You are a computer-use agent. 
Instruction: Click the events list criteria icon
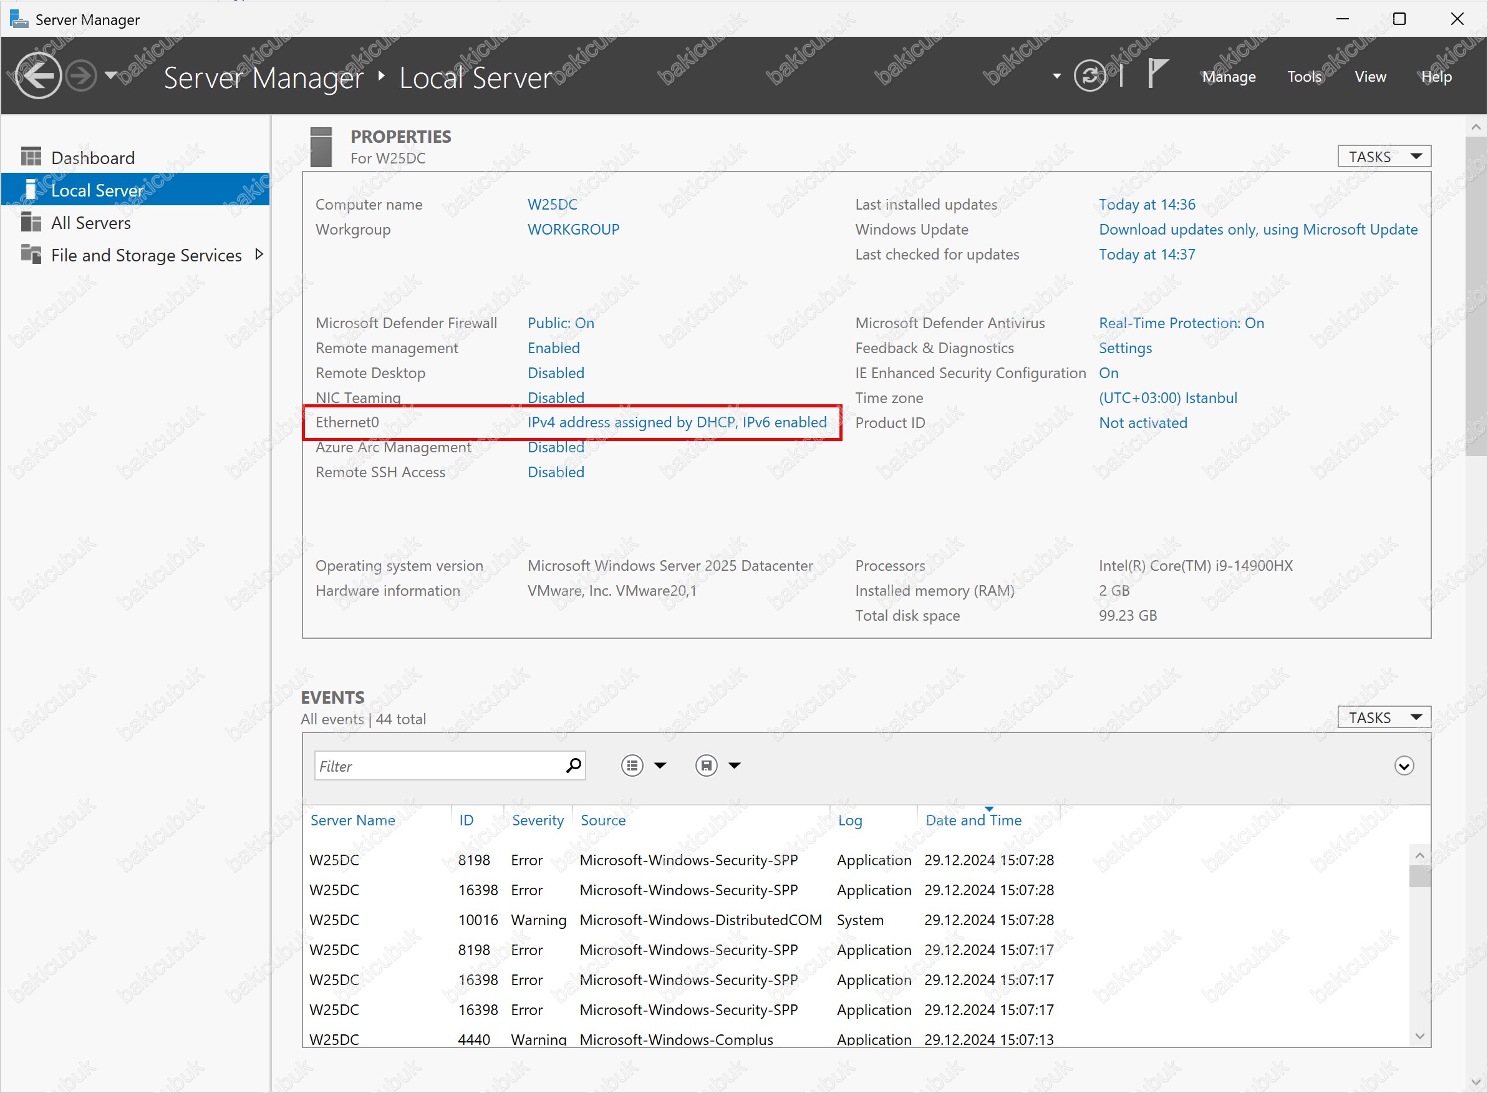tap(632, 765)
